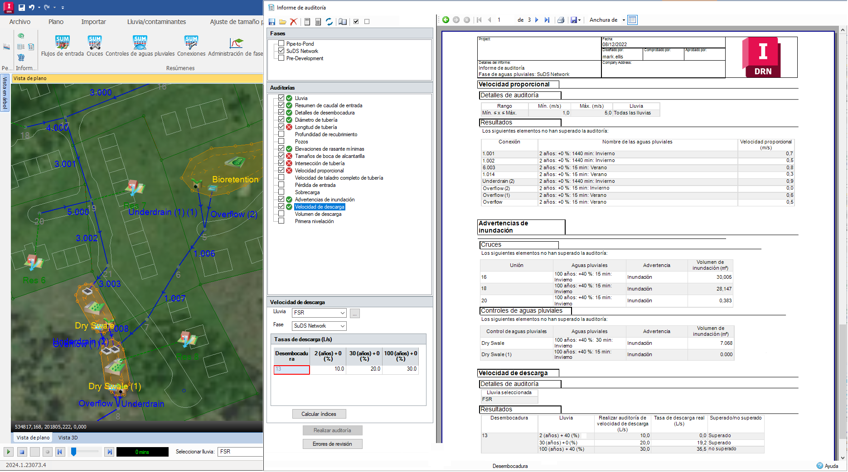Switch to the Vista 3D tab
Viewport: 848px width, 472px height.
pos(68,438)
